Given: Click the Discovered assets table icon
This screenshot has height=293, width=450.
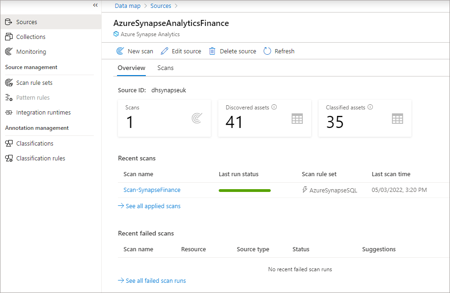Looking at the screenshot, I should (x=297, y=119).
